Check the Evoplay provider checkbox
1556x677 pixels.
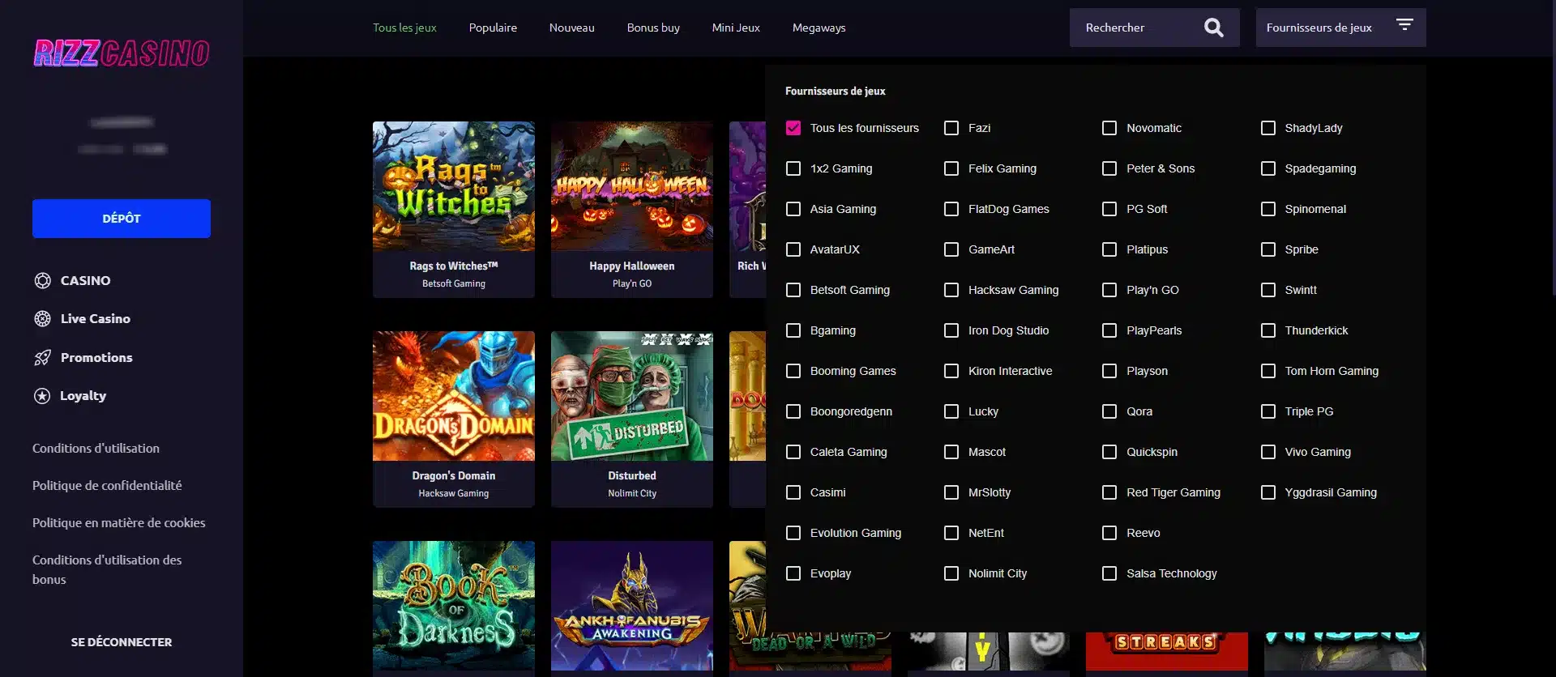coord(793,573)
